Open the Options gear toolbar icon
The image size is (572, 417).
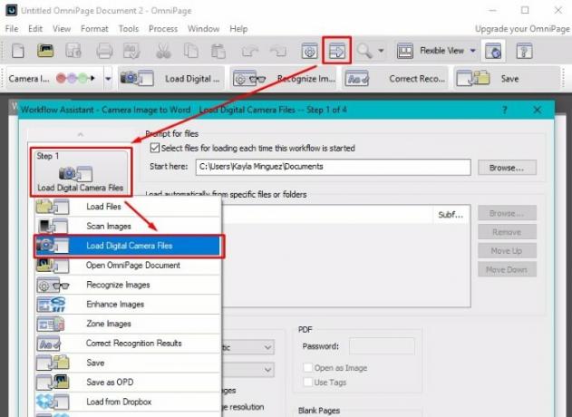[309, 51]
